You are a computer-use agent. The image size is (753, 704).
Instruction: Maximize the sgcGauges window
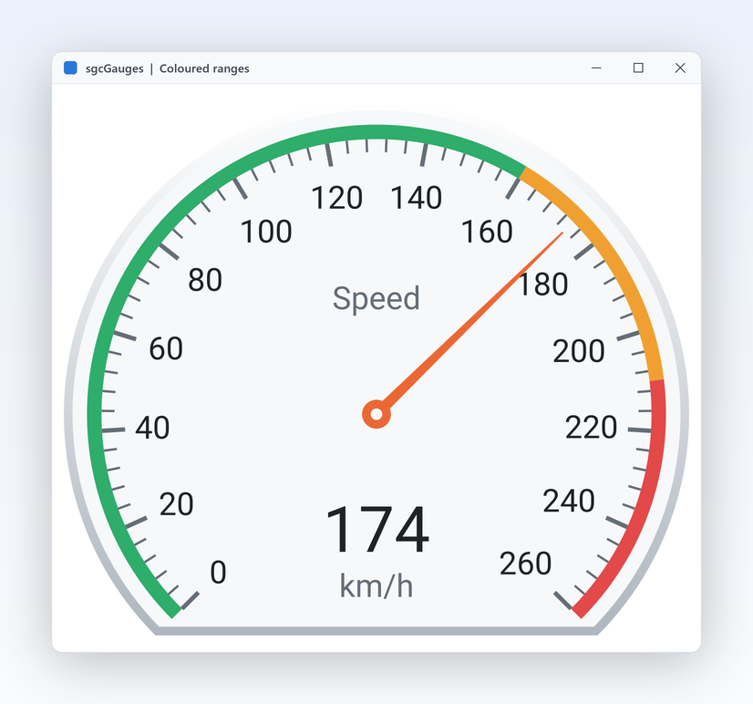(x=638, y=67)
